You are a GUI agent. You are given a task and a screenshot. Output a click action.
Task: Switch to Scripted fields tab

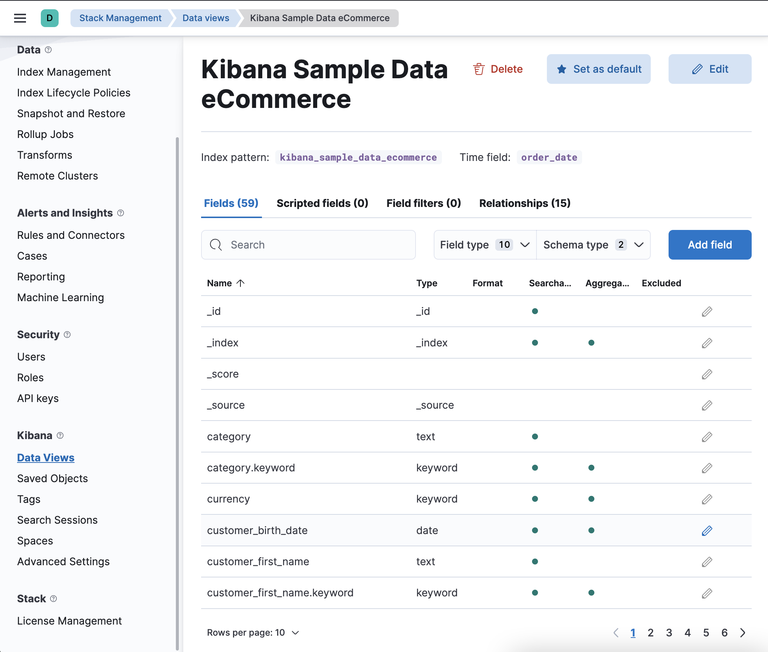tap(322, 203)
